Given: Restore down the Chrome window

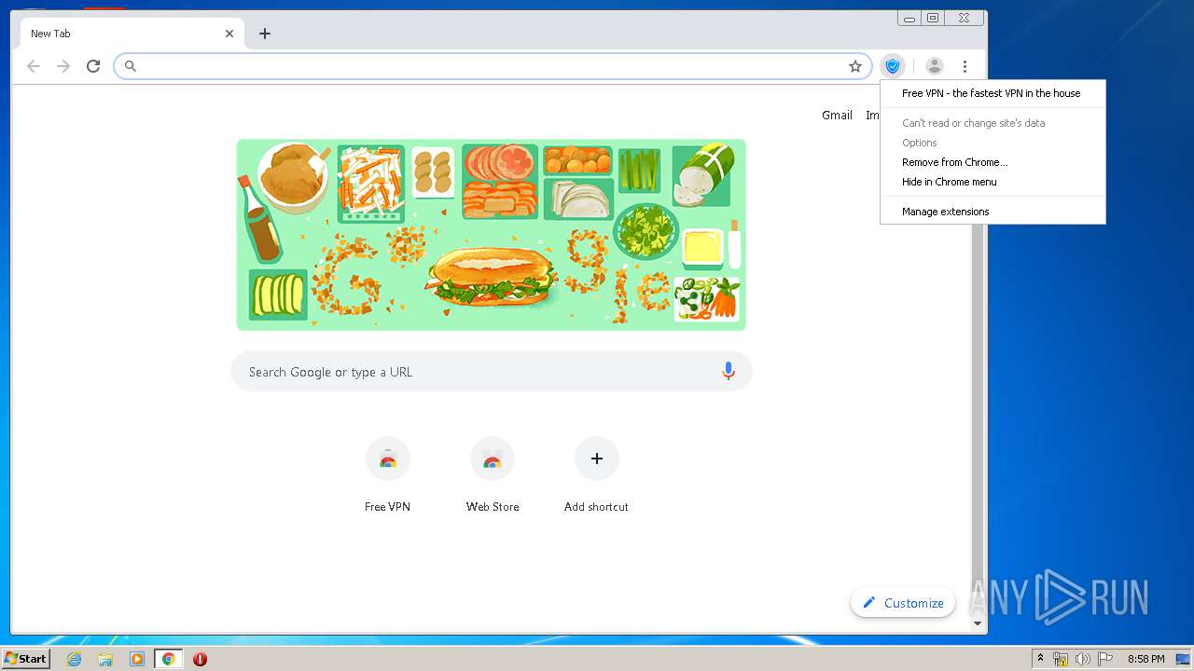Looking at the screenshot, I should coord(933,18).
